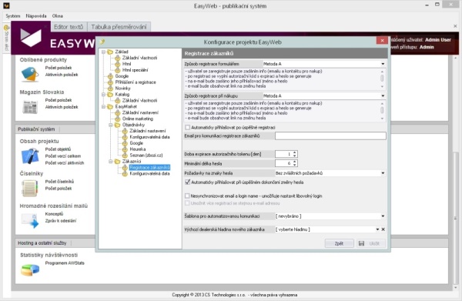The height and width of the screenshot is (301, 462).
Task: Open Požadavky na znaky hesla dropdown
Action: pyautogui.click(x=383, y=173)
